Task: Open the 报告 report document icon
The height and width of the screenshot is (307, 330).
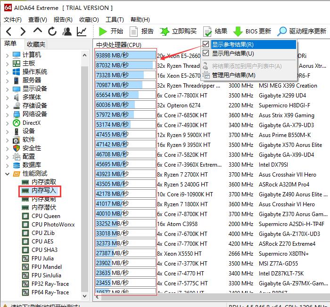Action: (134, 31)
